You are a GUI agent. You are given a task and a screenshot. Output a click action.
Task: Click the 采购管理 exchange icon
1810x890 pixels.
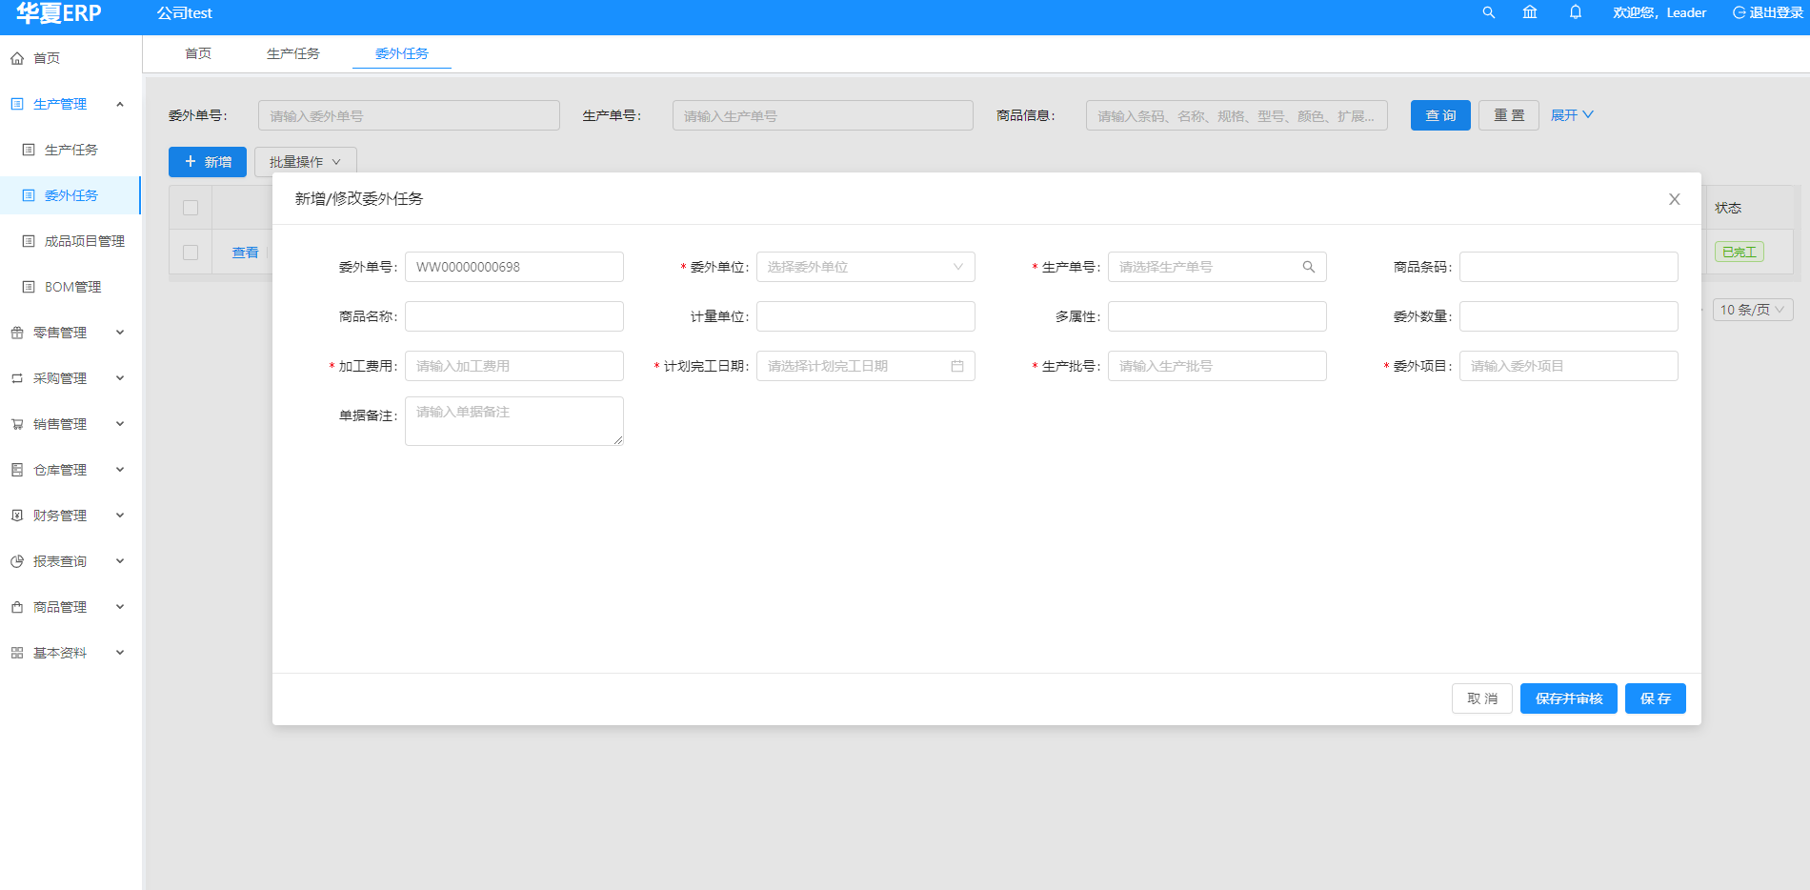coord(17,378)
